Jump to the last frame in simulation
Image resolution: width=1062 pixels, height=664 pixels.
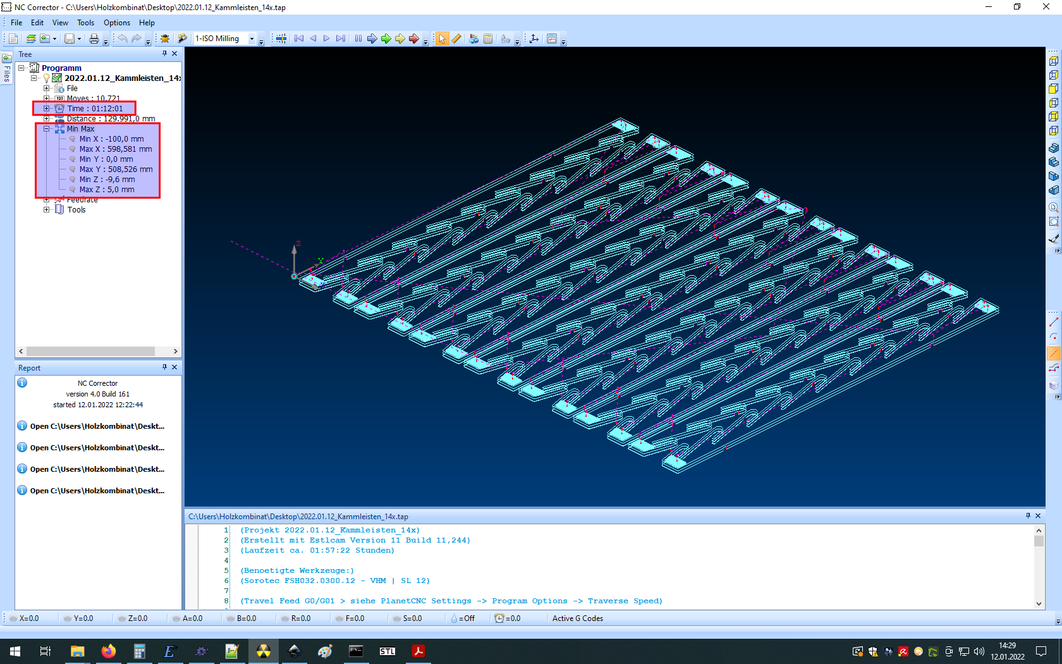(341, 39)
